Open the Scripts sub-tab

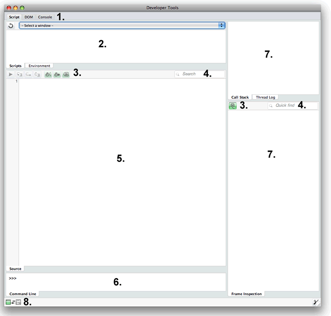click(x=16, y=66)
